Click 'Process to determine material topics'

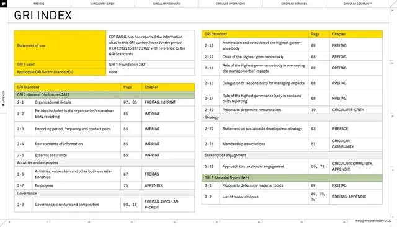(x=252, y=185)
